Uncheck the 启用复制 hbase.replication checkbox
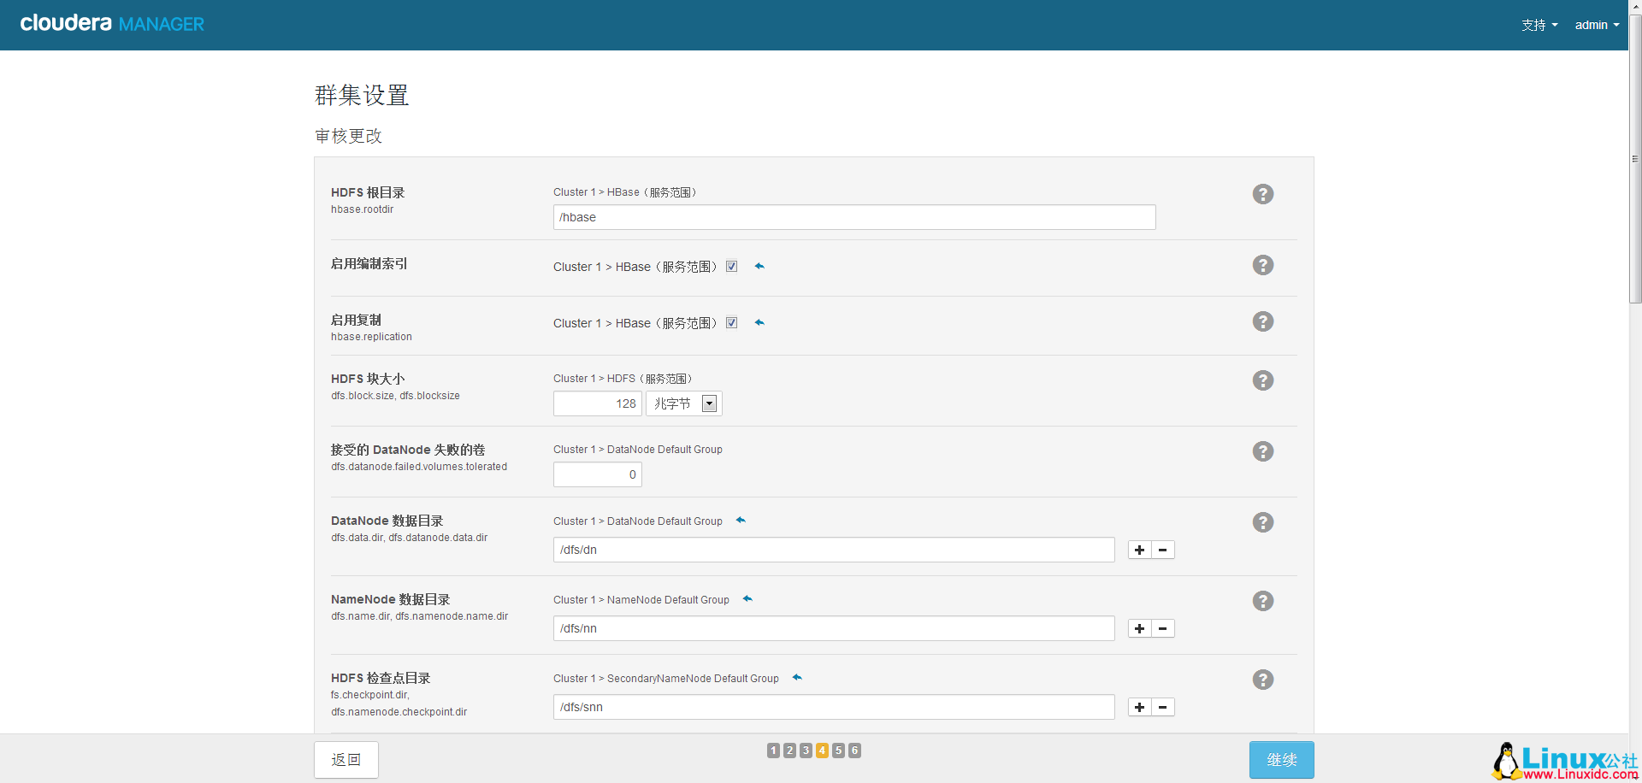The image size is (1642, 783). pyautogui.click(x=732, y=323)
